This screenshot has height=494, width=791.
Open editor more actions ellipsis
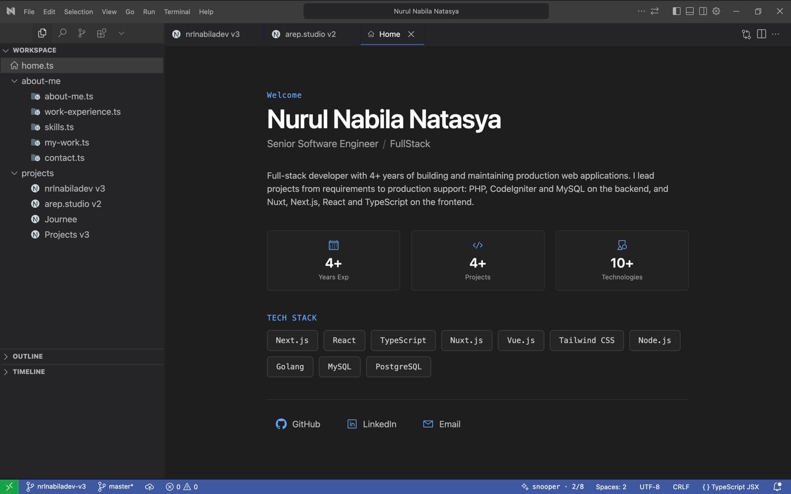pos(776,34)
